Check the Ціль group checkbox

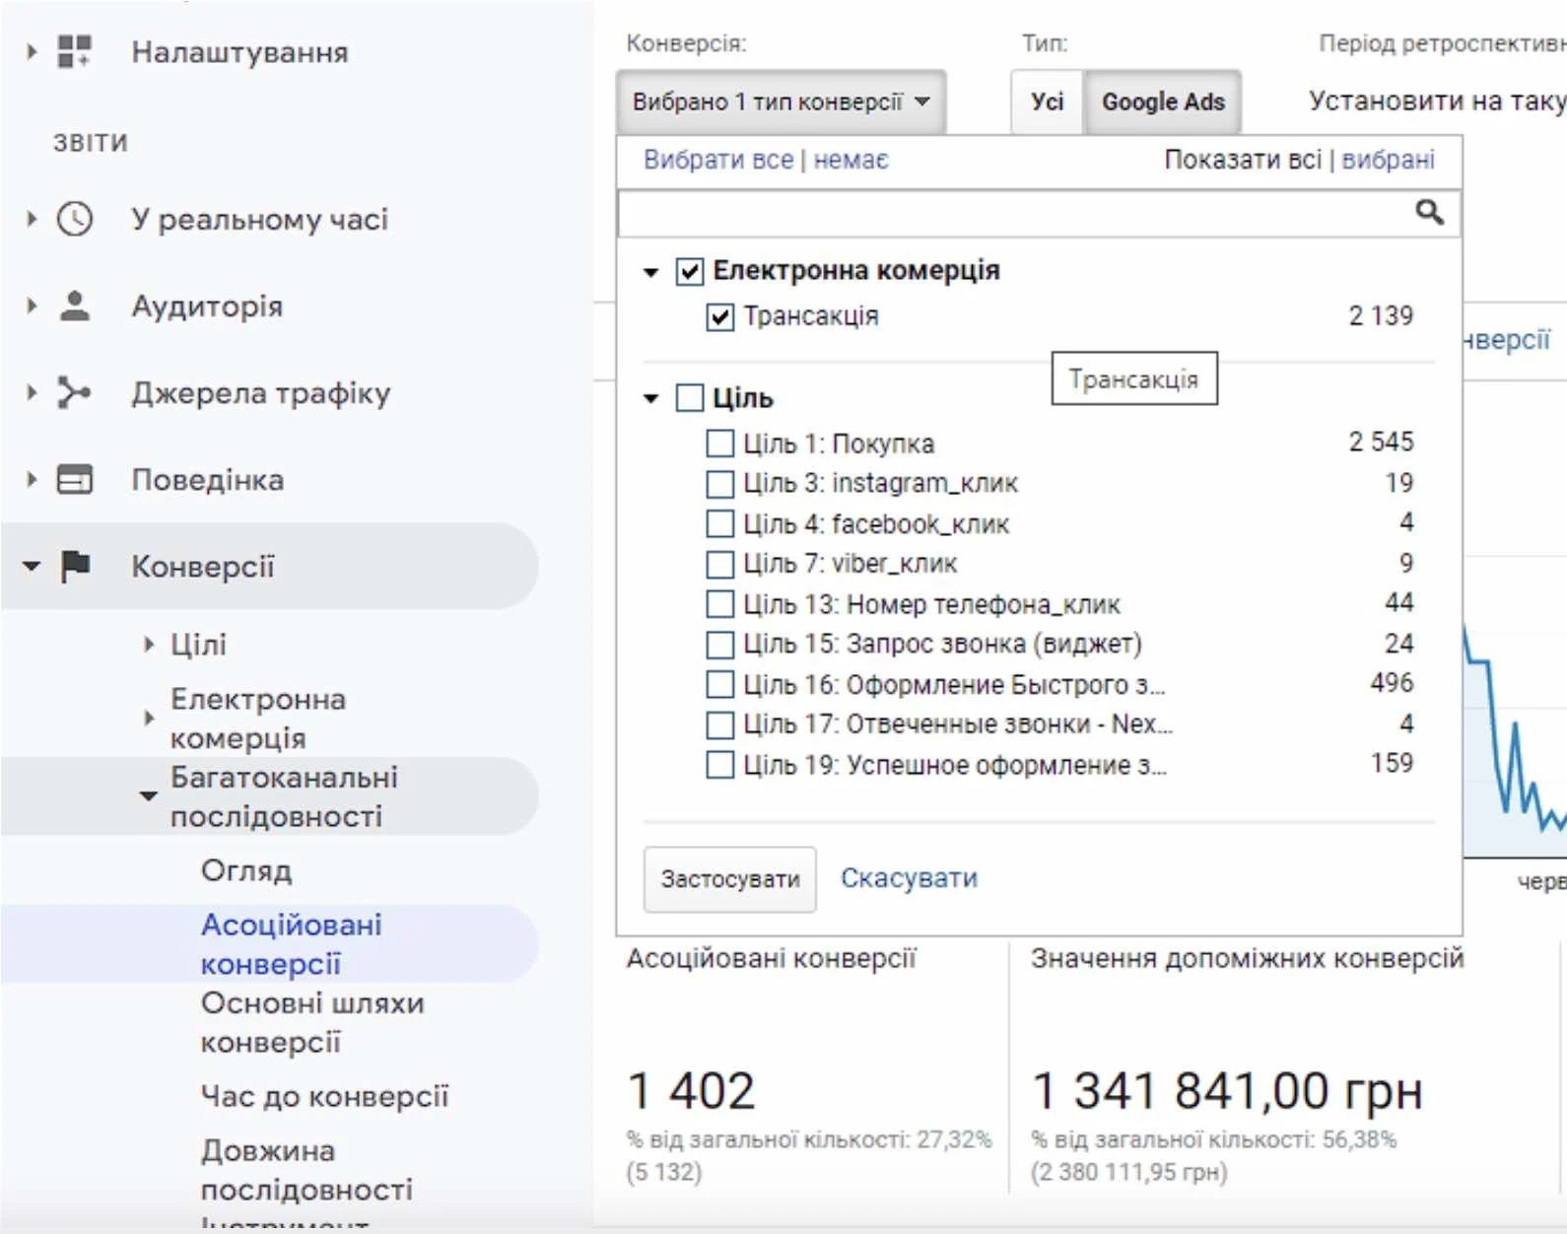(x=690, y=398)
